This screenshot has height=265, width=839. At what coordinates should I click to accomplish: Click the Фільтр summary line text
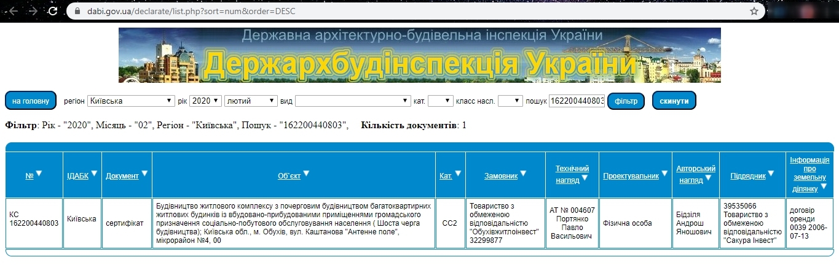click(x=177, y=126)
